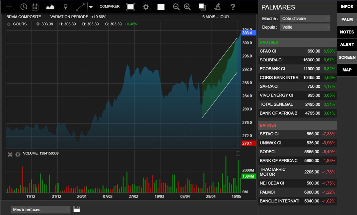
Task: Click the BRVM COMPOSITE chart title
Action: coord(24,17)
